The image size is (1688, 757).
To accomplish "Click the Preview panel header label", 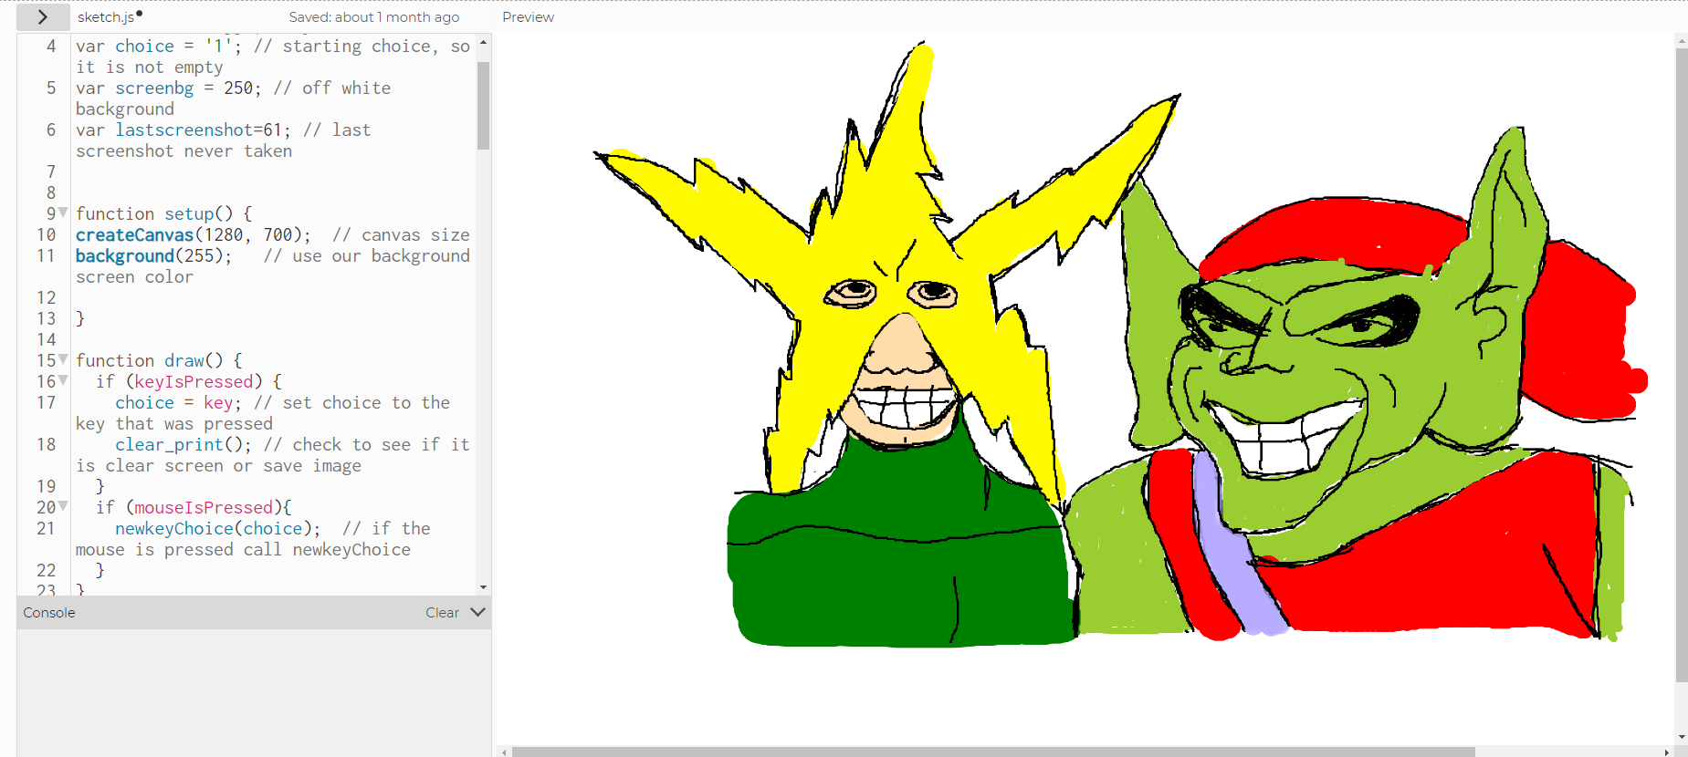I will (528, 17).
